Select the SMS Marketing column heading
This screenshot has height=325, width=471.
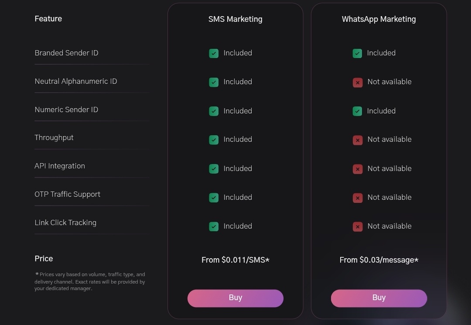pos(235,19)
